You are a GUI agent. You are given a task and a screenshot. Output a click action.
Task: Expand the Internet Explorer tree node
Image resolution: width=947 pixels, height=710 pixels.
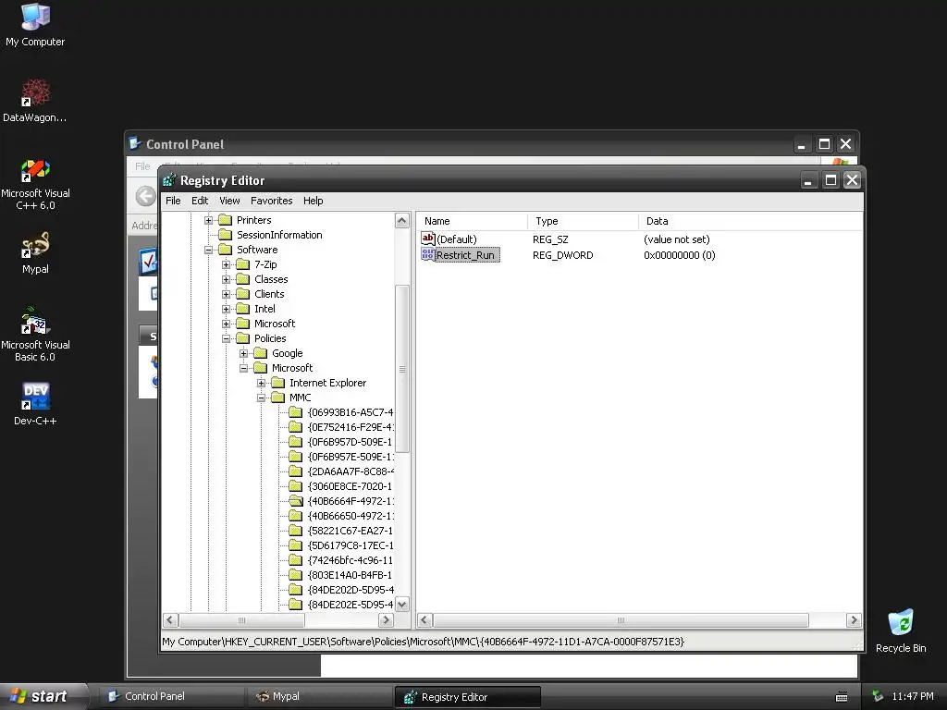pos(261,383)
